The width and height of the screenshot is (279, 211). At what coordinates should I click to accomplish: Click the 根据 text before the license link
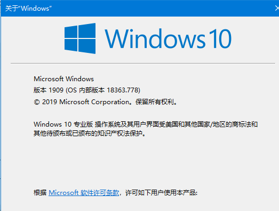[40, 193]
